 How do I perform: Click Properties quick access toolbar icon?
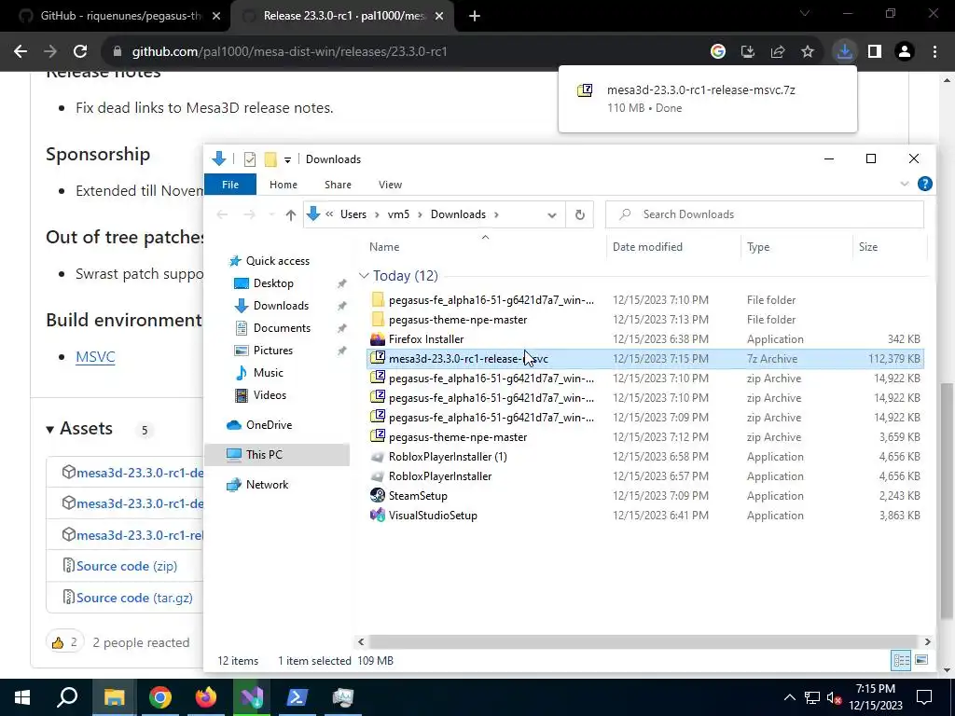[250, 159]
